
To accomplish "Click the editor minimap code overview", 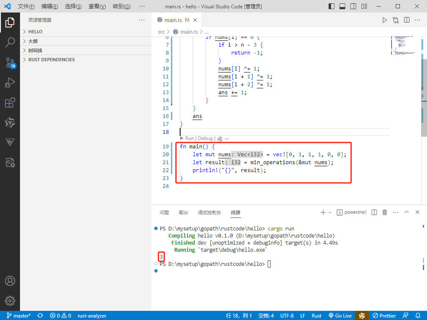I will click(x=404, y=46).
